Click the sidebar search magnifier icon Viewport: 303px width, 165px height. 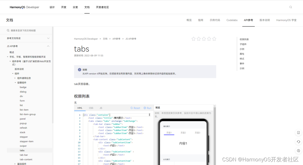pyautogui.click(x=8, y=31)
